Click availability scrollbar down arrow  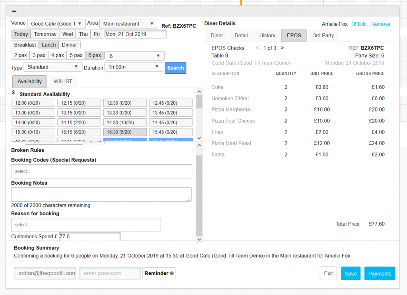(x=199, y=138)
